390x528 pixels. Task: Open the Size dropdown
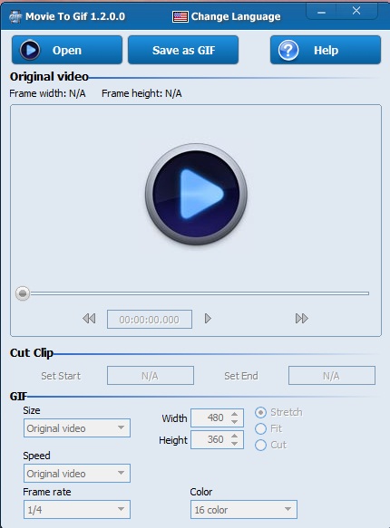coord(77,428)
